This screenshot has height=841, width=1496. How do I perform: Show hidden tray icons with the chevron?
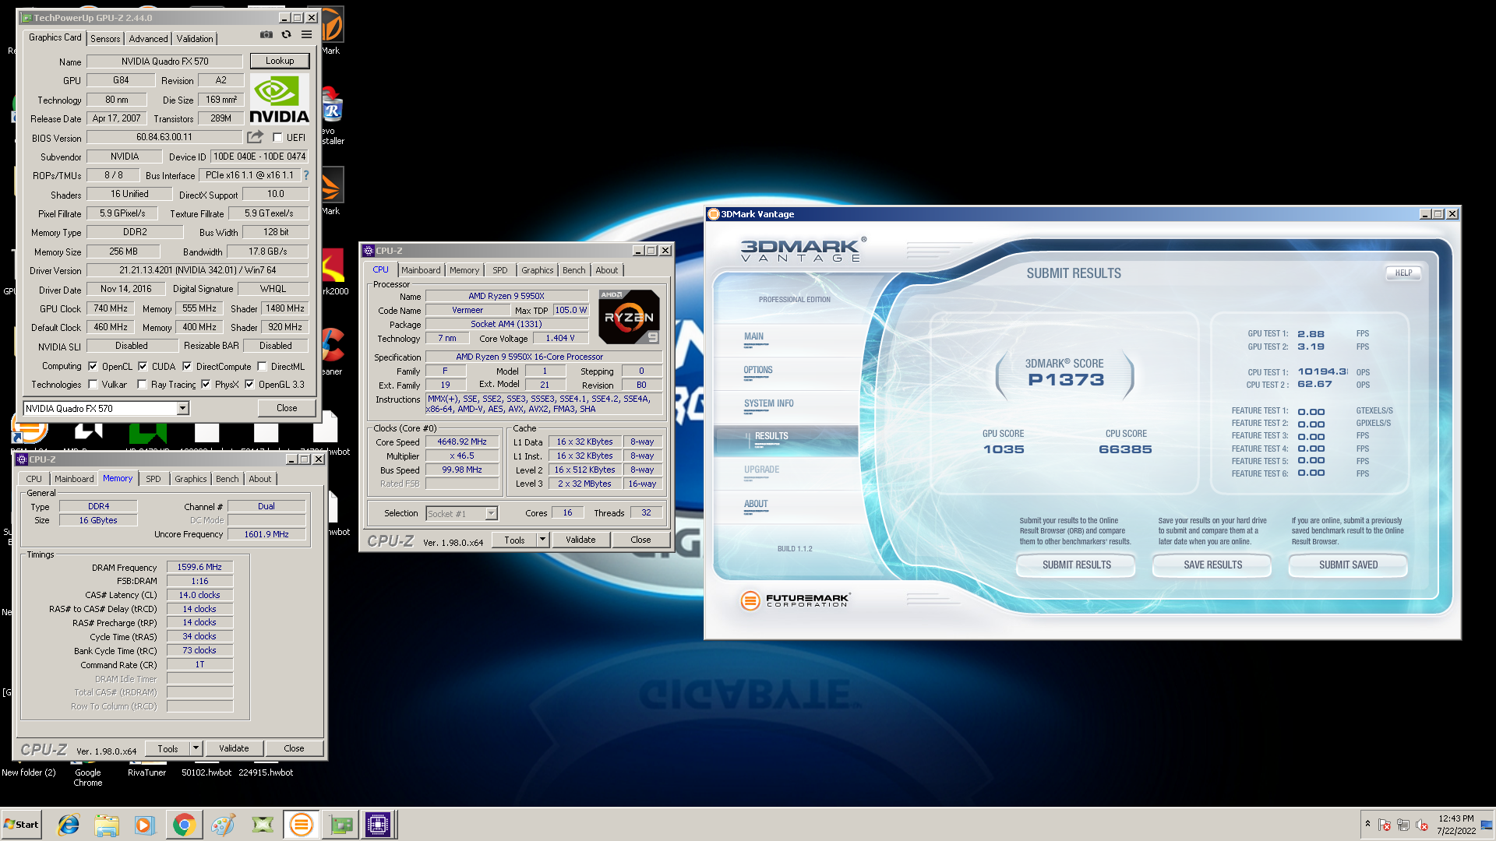pyautogui.click(x=1367, y=824)
